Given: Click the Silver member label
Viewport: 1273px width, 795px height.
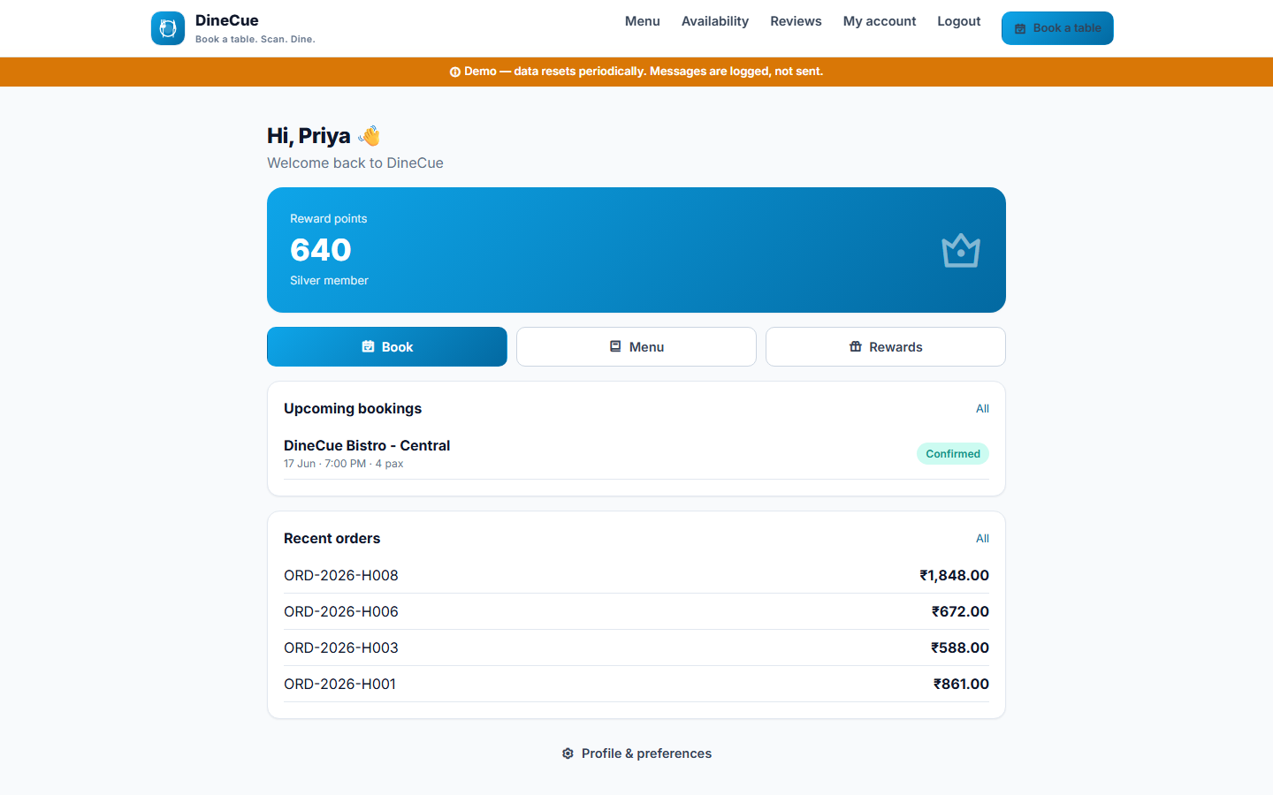Looking at the screenshot, I should (329, 280).
